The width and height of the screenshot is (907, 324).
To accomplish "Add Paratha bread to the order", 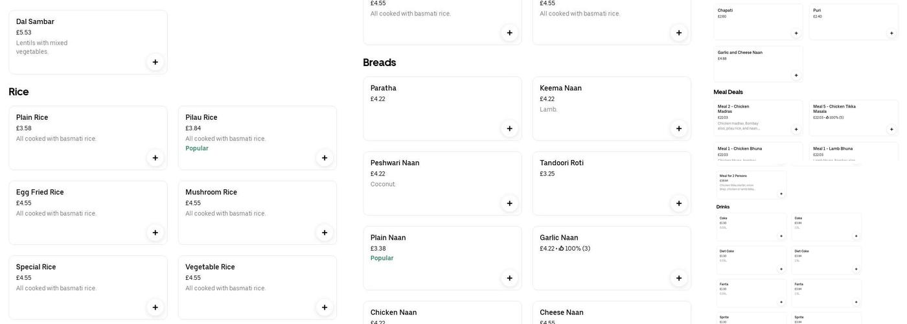I will point(510,128).
